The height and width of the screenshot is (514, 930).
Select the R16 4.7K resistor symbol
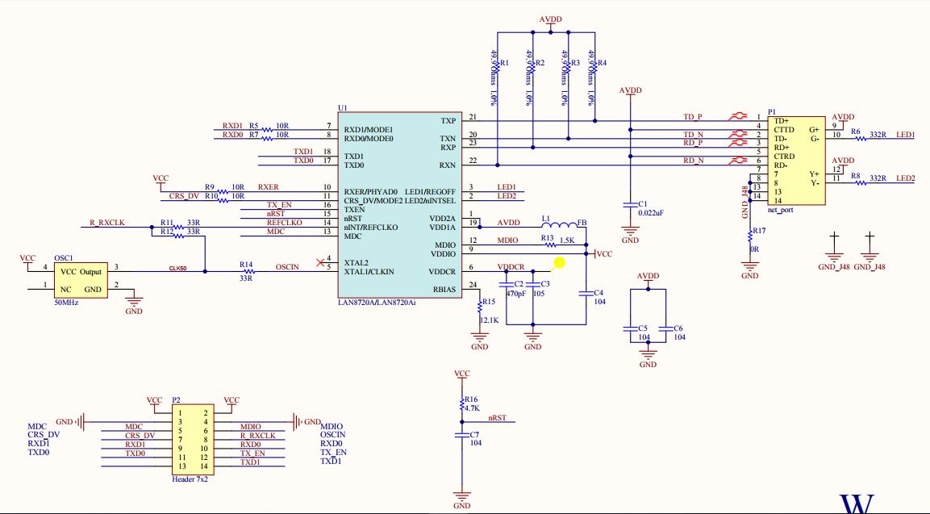click(x=462, y=405)
